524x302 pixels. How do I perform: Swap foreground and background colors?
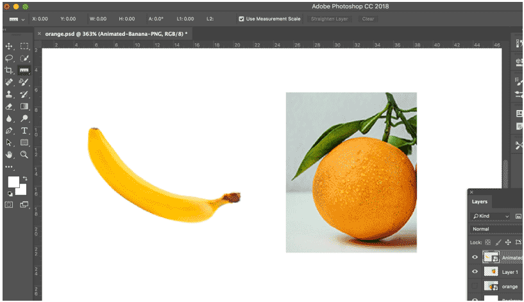25,179
